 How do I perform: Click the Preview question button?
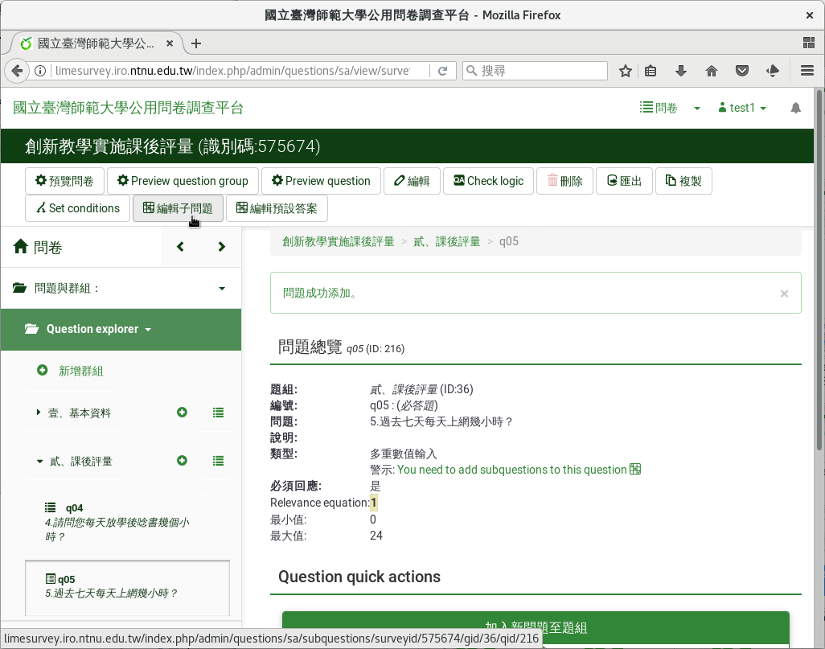click(321, 181)
